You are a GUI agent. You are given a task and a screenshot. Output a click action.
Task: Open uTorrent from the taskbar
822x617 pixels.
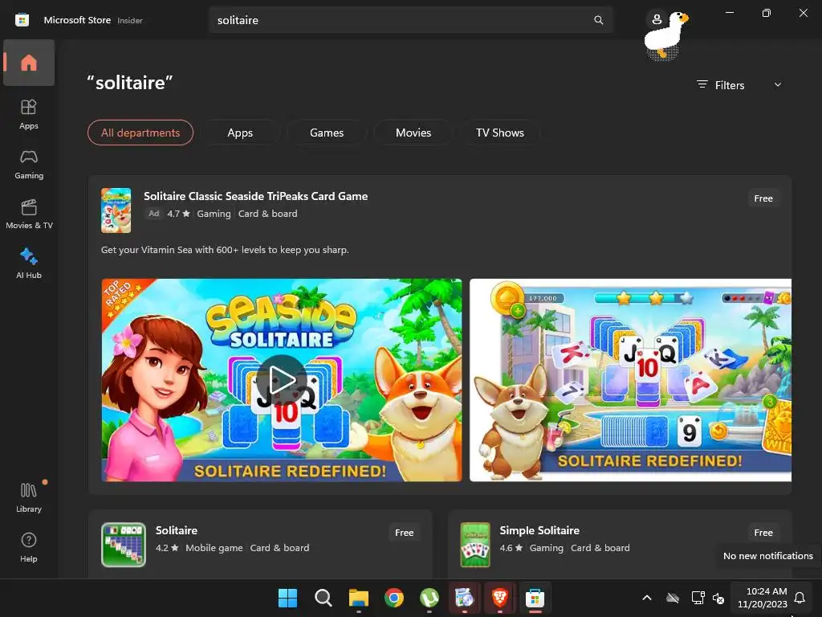[x=429, y=598]
